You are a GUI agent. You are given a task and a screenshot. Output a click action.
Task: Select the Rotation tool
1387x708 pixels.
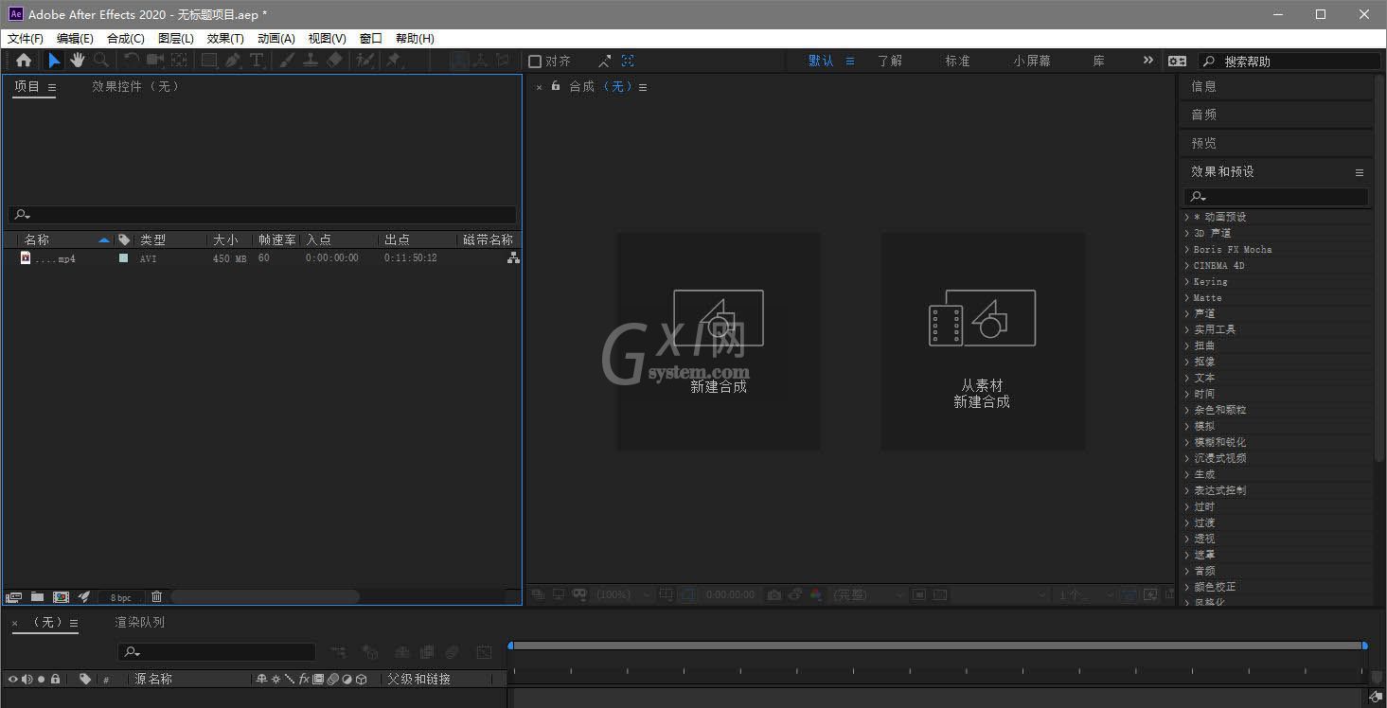(x=132, y=61)
